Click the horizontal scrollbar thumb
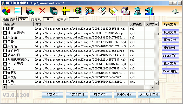The image size is (183, 104). [75, 87]
